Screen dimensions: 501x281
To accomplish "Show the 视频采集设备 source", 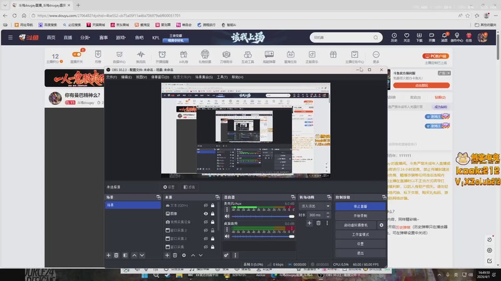I will (x=206, y=222).
